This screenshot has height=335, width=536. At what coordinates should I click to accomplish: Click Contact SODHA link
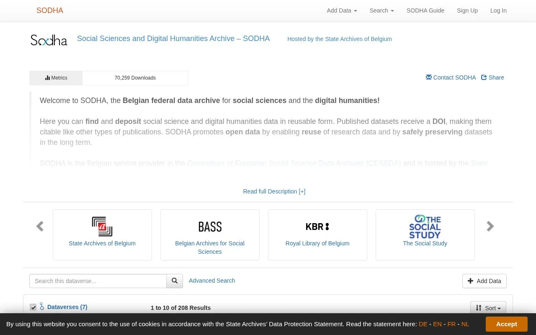[x=451, y=77]
